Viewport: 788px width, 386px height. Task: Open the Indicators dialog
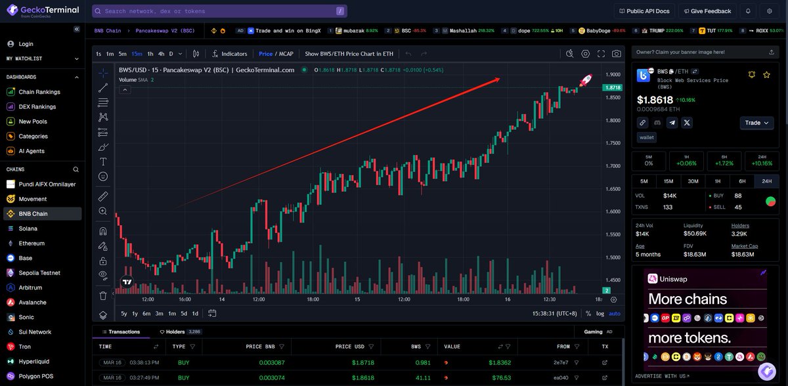(x=229, y=54)
